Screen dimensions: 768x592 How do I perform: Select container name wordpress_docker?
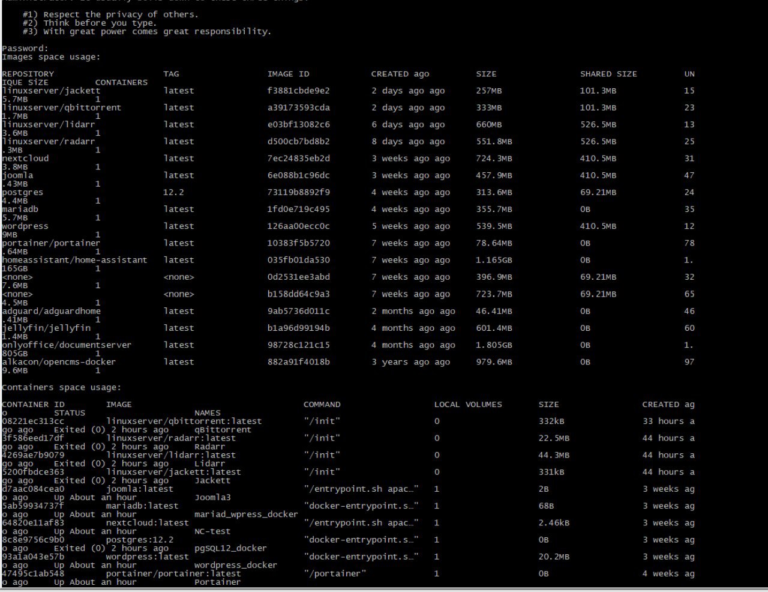click(x=236, y=565)
